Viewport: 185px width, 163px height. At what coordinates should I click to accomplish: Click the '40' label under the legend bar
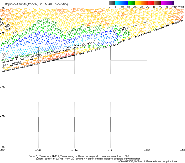pyautogui.click(x=160, y=7)
